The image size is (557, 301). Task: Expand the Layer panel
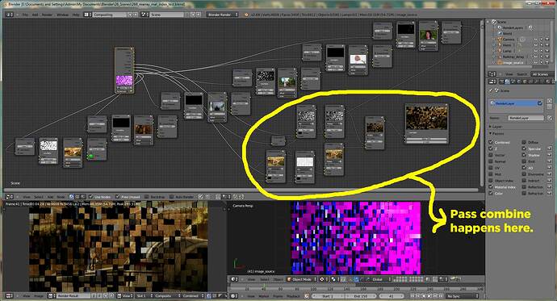click(495, 127)
